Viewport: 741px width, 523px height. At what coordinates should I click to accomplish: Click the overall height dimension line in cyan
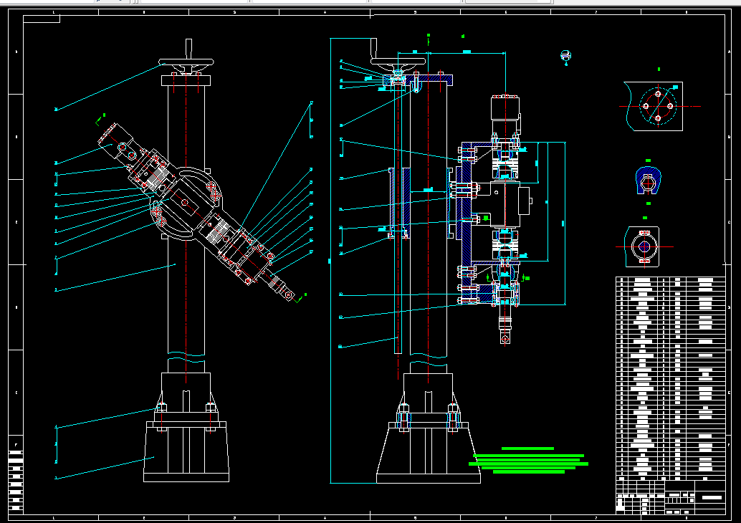[x=330, y=260]
